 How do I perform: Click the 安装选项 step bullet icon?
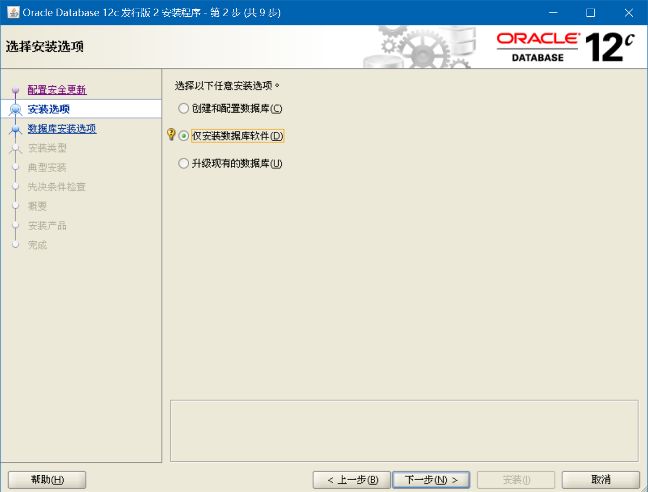tap(16, 110)
